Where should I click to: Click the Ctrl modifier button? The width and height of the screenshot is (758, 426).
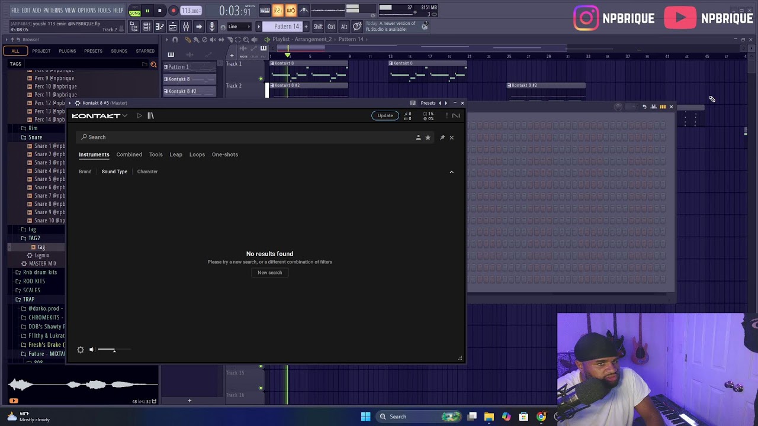pos(331,27)
